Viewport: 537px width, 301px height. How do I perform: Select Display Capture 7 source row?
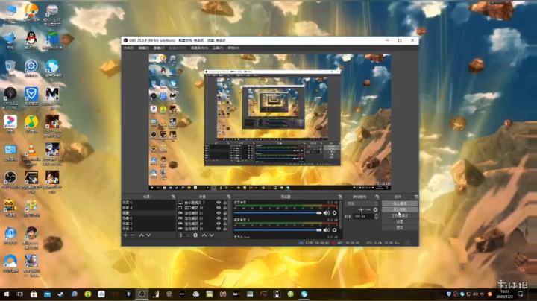(x=203, y=203)
